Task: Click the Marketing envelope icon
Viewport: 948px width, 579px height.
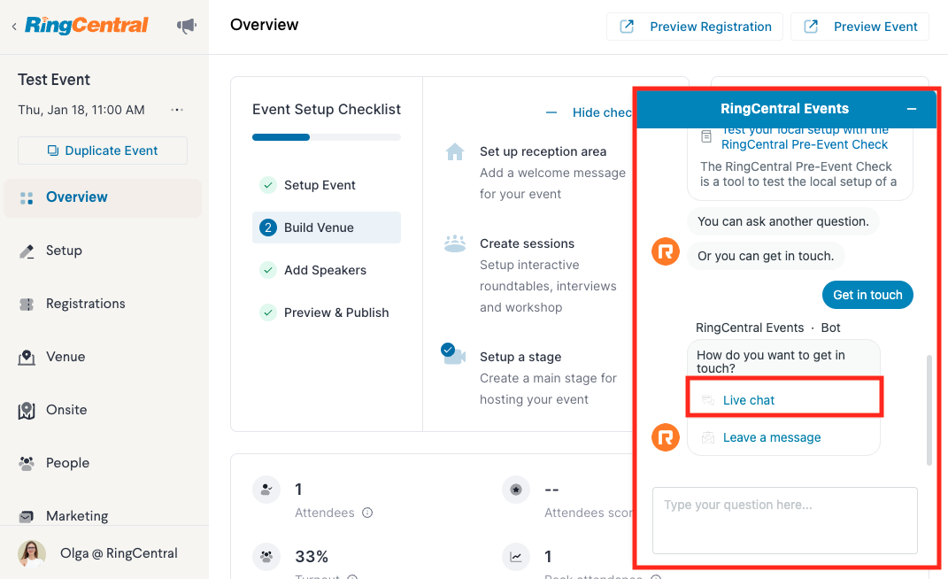Action: point(27,517)
